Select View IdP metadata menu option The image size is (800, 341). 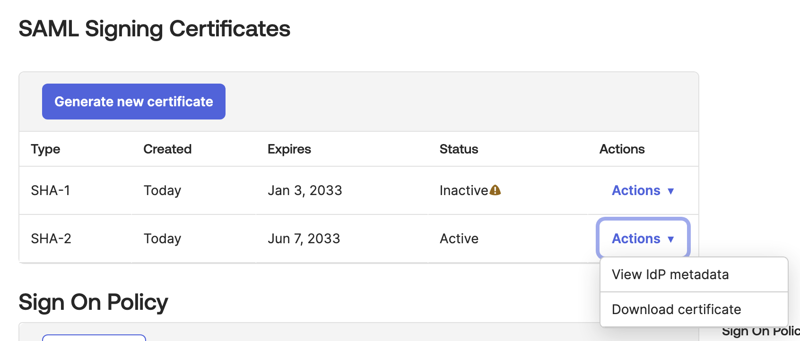(670, 274)
